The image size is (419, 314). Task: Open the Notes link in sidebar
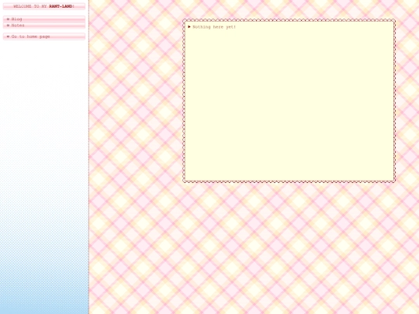point(18,26)
